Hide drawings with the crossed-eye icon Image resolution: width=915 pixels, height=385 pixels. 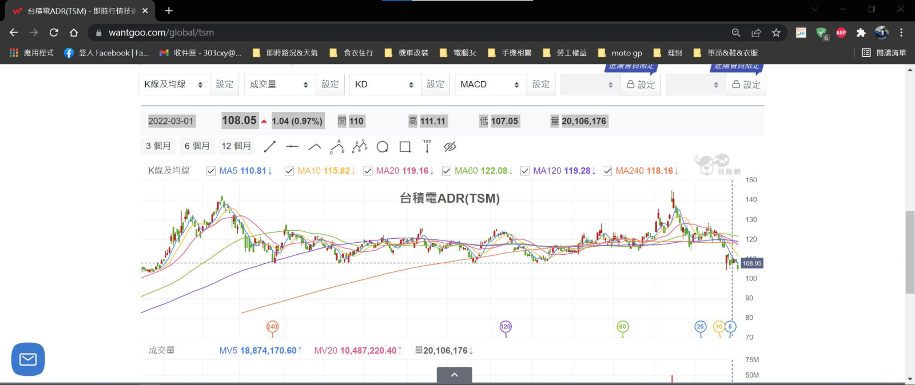450,147
